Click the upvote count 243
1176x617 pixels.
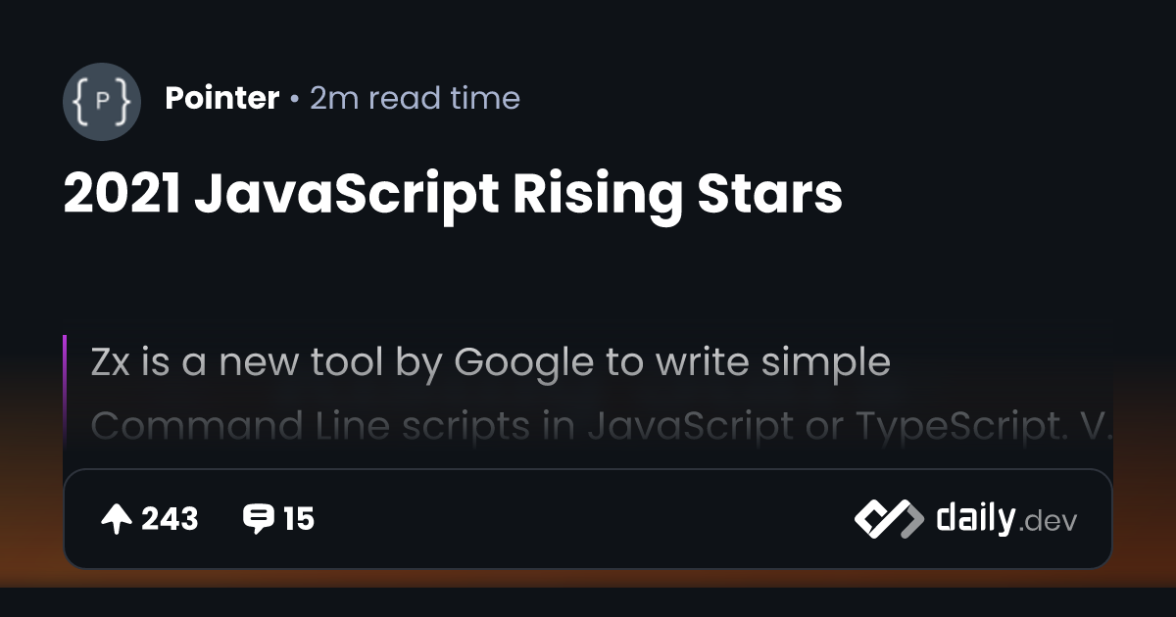click(170, 519)
